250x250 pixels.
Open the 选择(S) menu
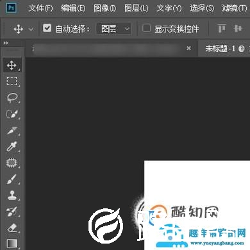(x=202, y=8)
